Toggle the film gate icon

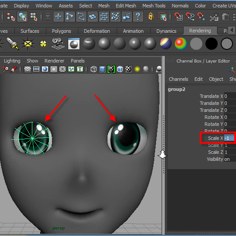(x=36, y=69)
